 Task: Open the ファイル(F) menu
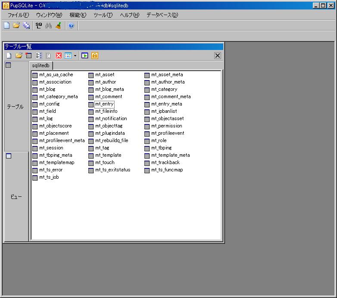[x=18, y=15]
